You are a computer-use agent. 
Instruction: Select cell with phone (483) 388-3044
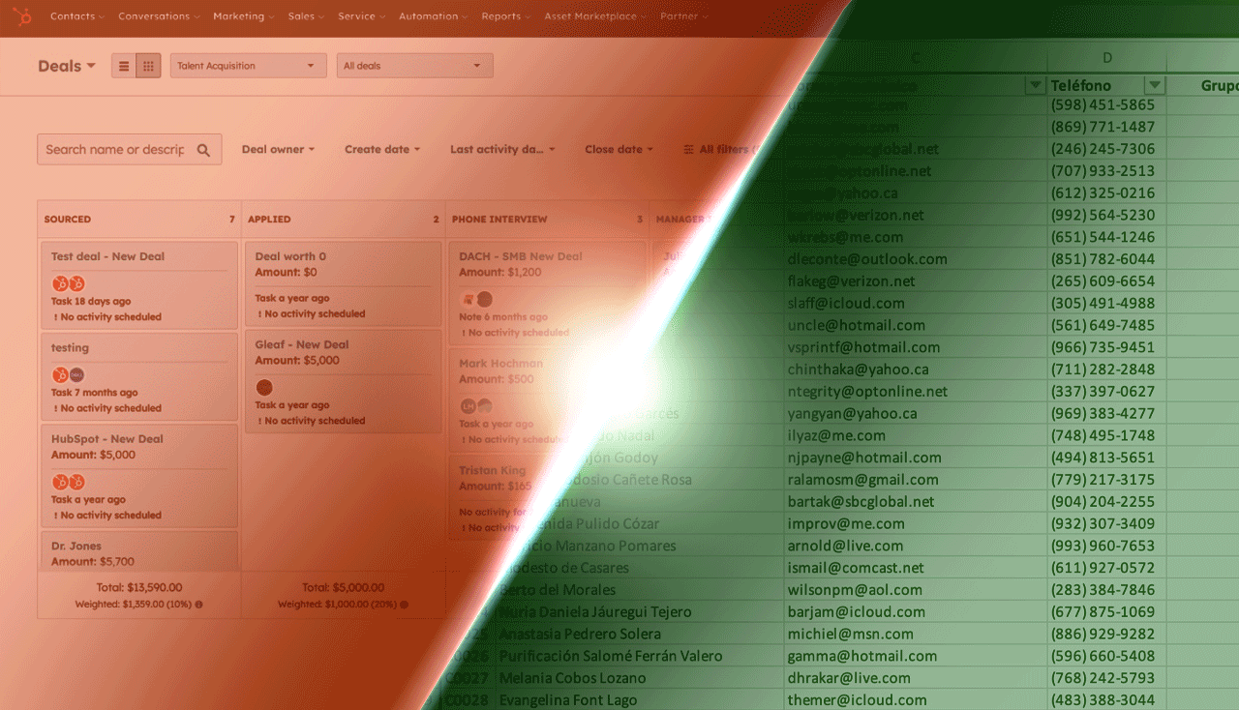[x=1107, y=700]
